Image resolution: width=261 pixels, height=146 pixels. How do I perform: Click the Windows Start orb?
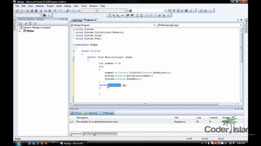18,143
